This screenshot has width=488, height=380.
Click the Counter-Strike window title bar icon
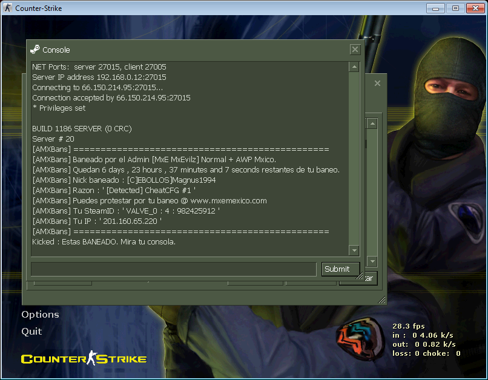[8, 8]
